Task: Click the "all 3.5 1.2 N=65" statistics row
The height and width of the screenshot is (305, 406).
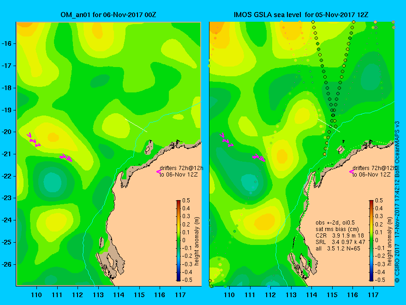Action: pyautogui.click(x=338, y=249)
